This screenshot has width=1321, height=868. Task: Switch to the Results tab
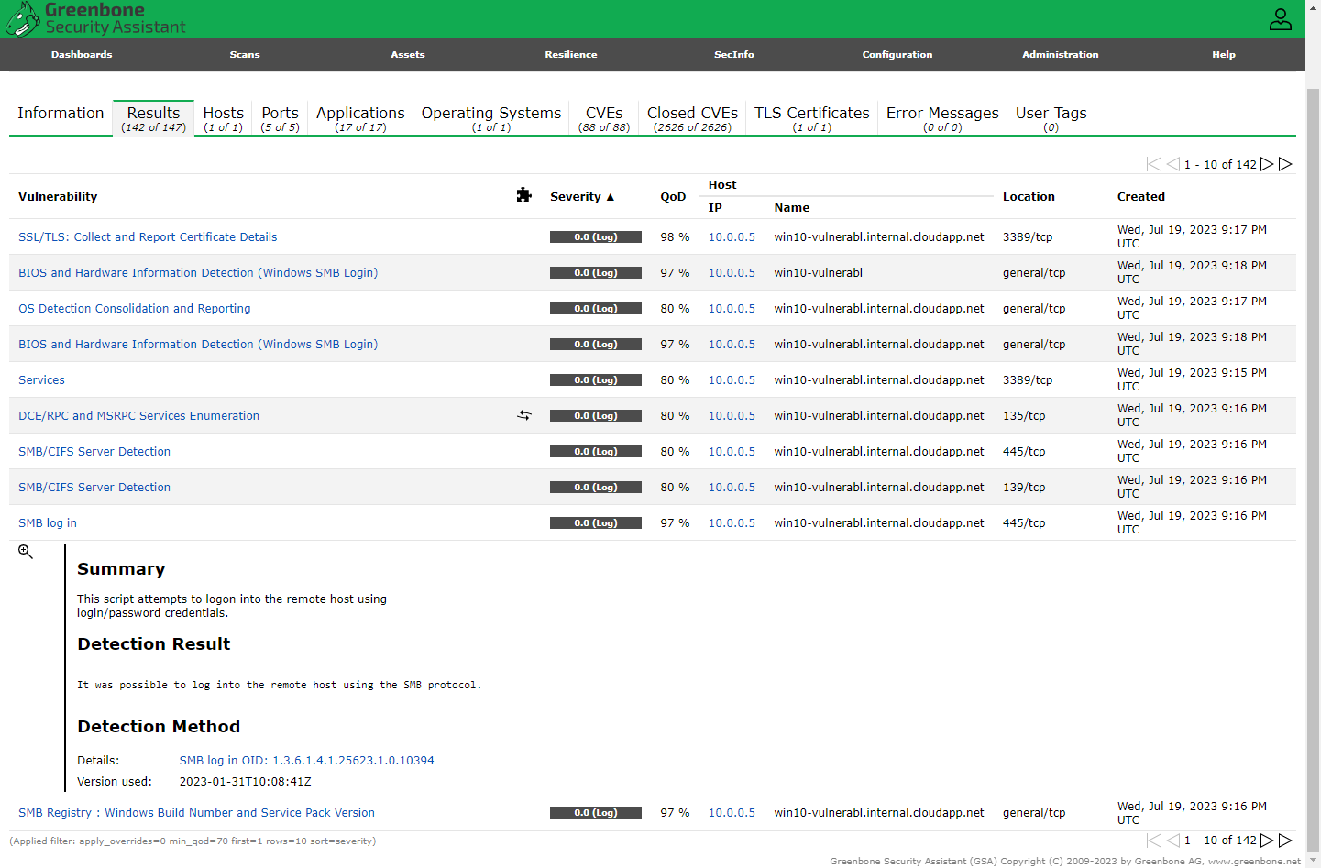pyautogui.click(x=154, y=118)
